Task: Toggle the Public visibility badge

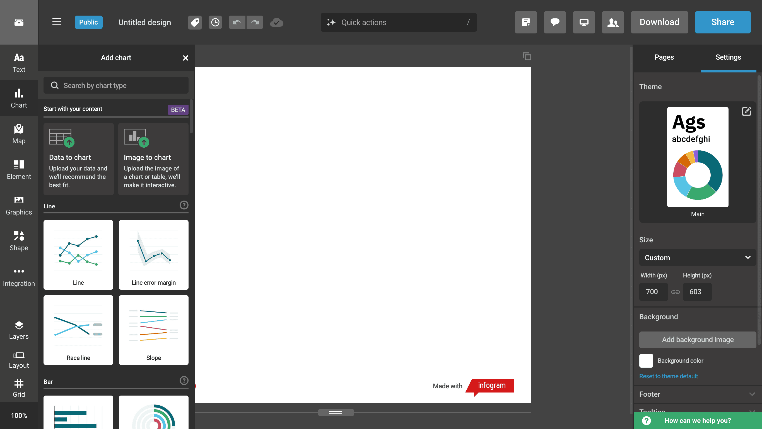Action: pos(88,22)
